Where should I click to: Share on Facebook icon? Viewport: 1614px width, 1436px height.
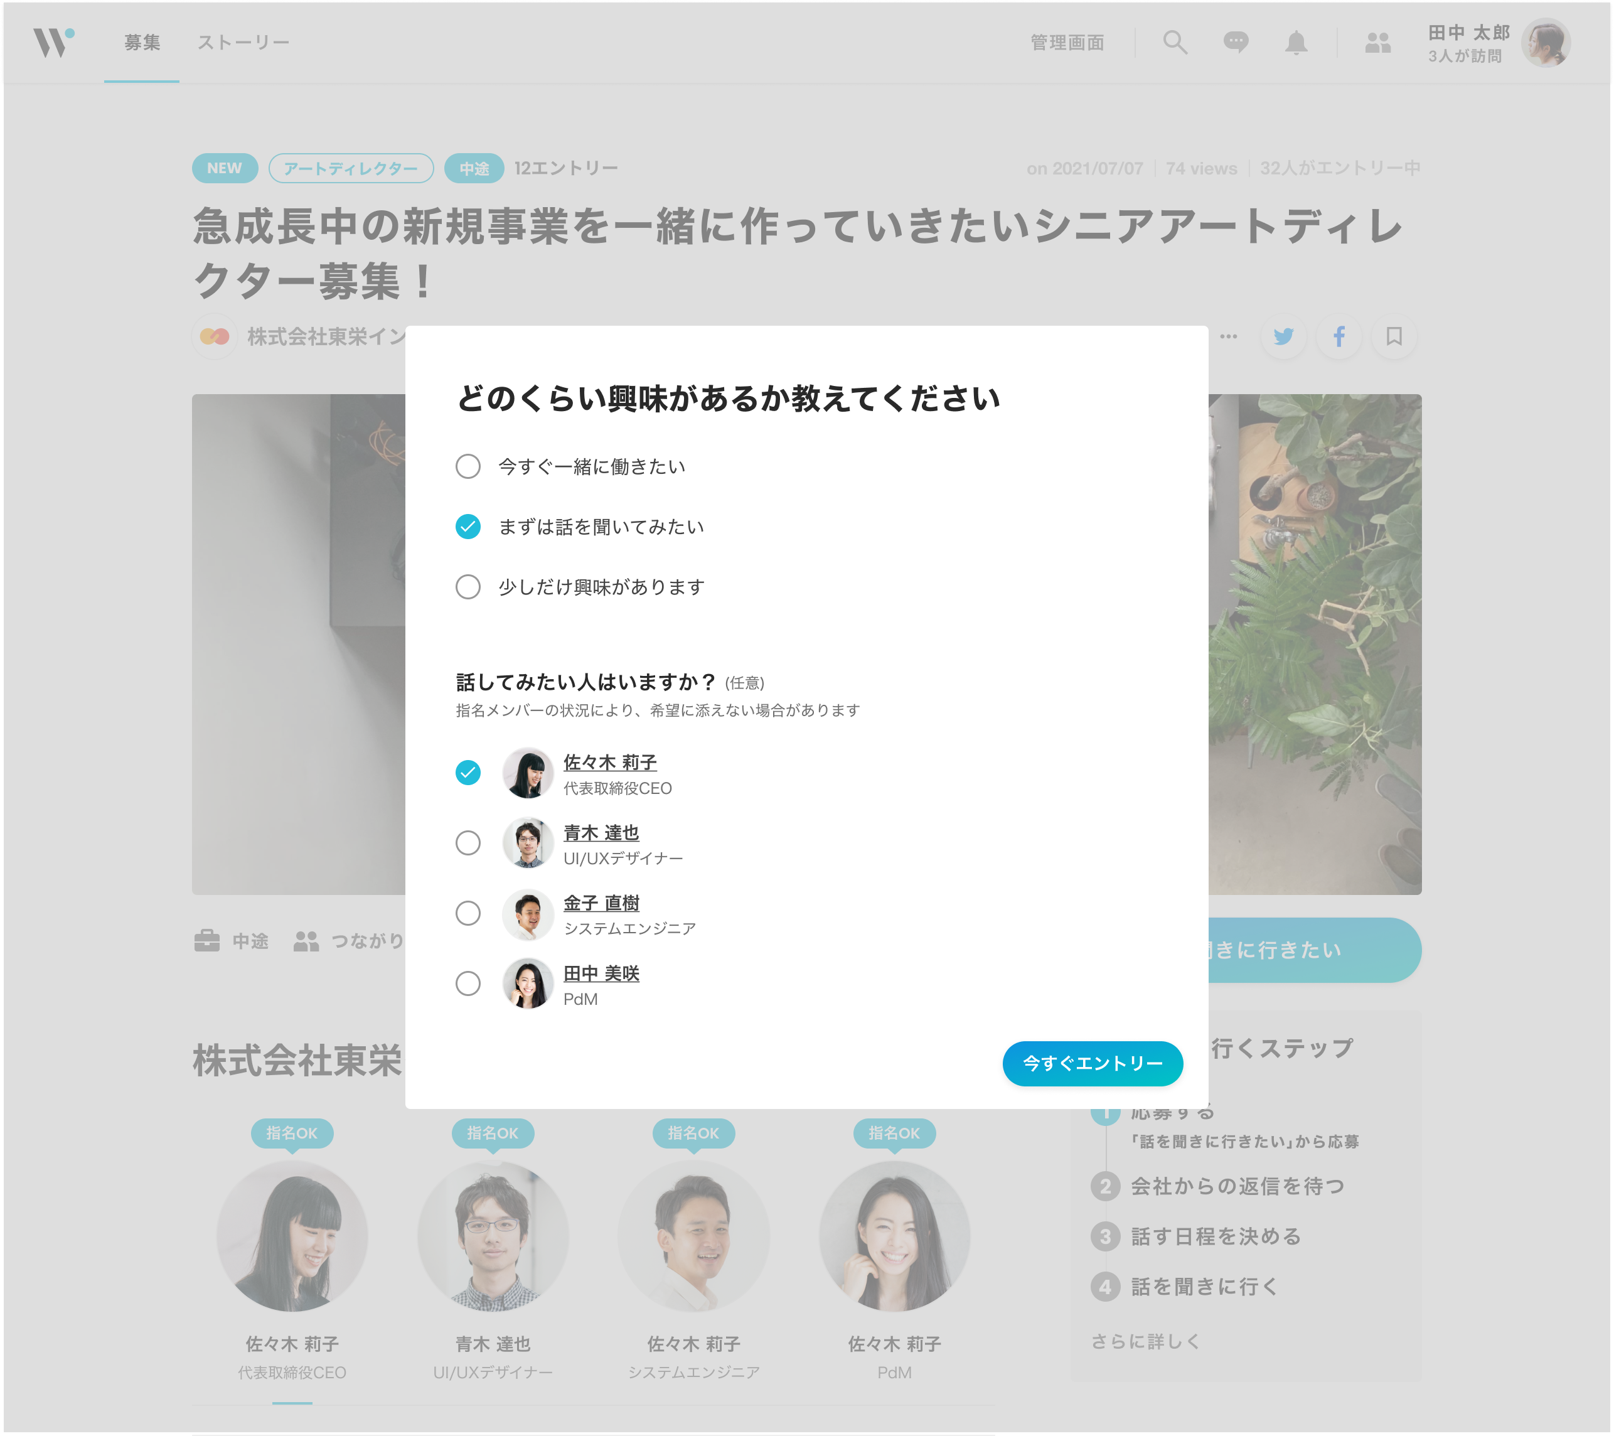coord(1339,336)
